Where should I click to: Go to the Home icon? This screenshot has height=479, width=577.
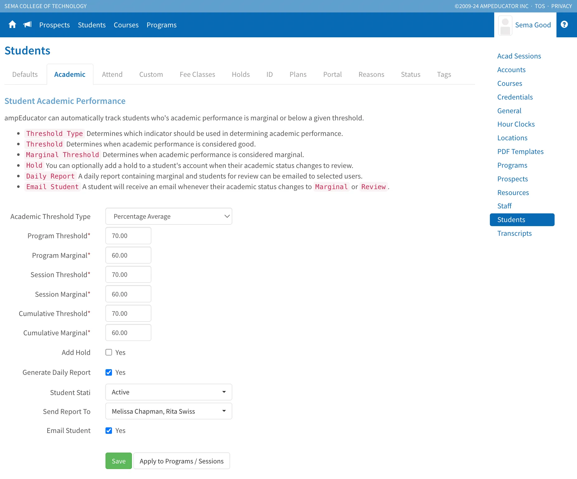pos(12,25)
